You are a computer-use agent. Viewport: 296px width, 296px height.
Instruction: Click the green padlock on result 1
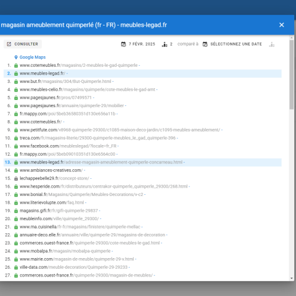[x=16, y=65]
